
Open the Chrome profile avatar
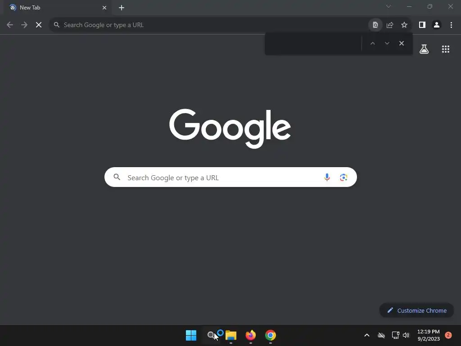[437, 25]
